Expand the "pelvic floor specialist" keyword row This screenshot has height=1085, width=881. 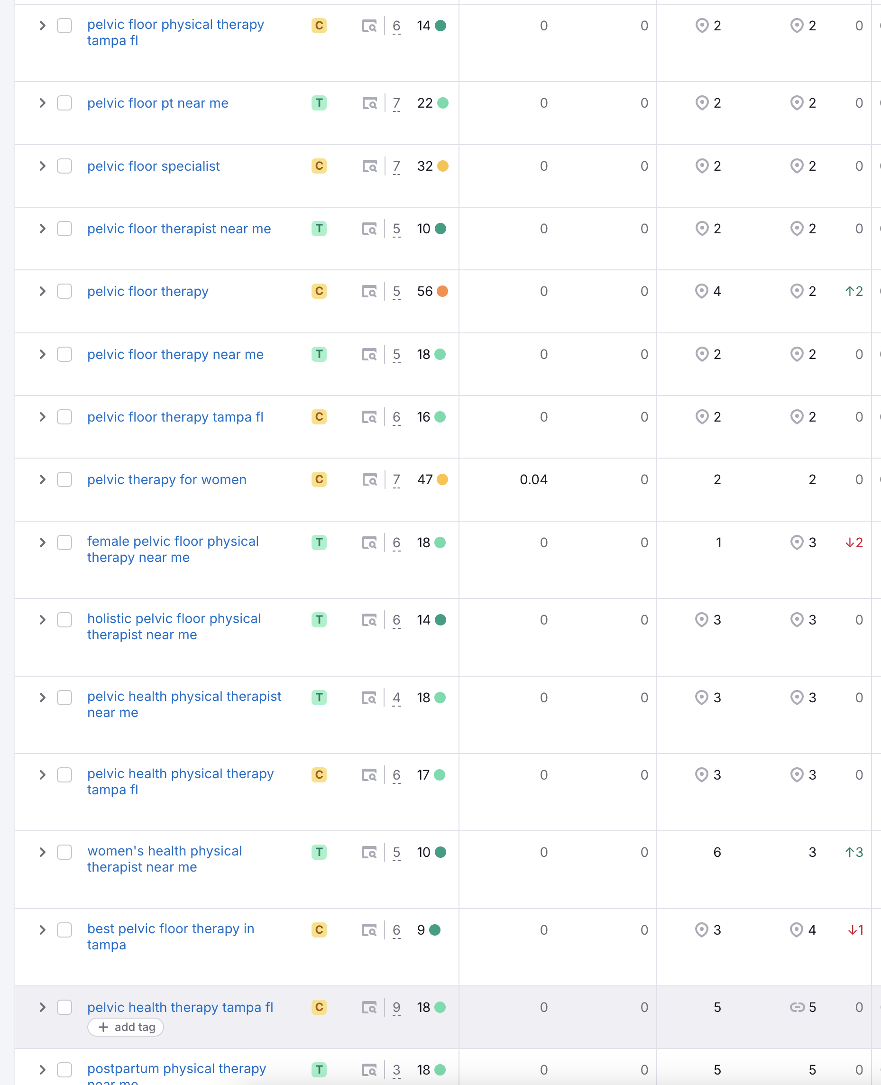tap(43, 166)
